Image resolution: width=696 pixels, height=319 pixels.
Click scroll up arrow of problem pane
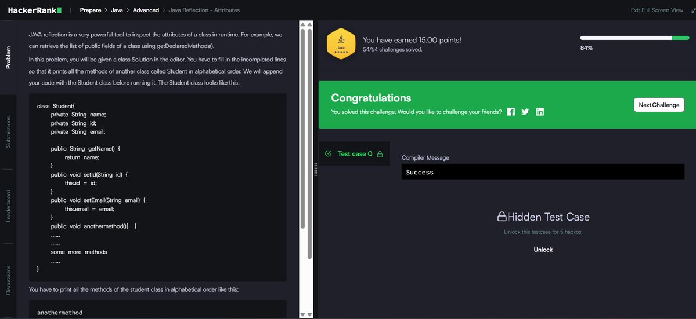coord(303,25)
